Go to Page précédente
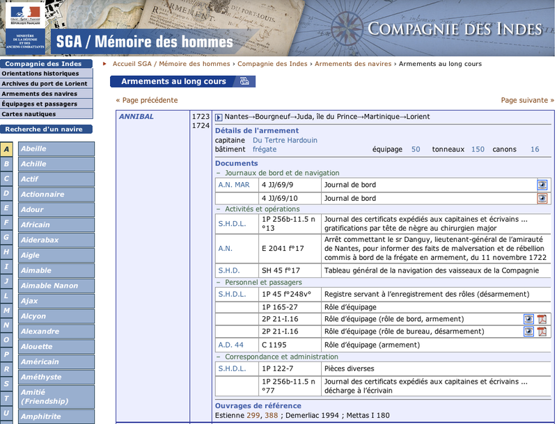Screen dimensions: 557x424 pyautogui.click(x=147, y=100)
